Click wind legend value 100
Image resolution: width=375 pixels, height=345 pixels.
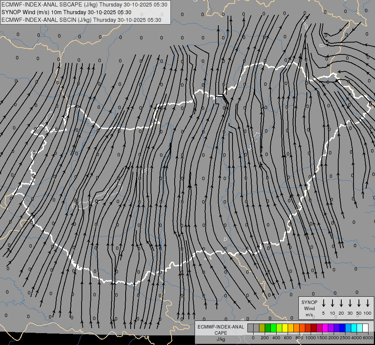tap(368, 313)
